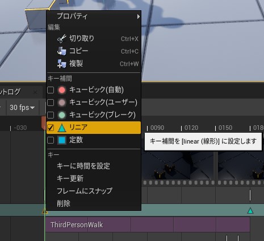Click the Ctrl+W shortcut text
264x241 pixels.
click(129, 64)
